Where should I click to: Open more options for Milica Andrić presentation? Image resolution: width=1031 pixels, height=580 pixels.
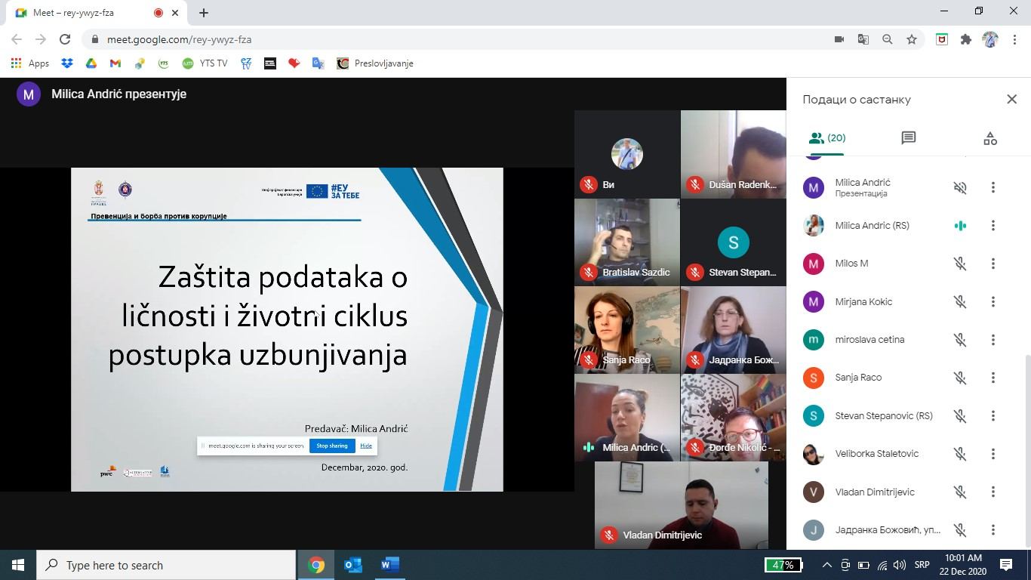tap(993, 187)
